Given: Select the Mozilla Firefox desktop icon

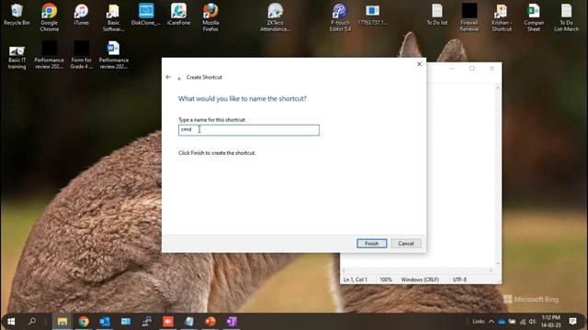Looking at the screenshot, I should pos(210,17).
